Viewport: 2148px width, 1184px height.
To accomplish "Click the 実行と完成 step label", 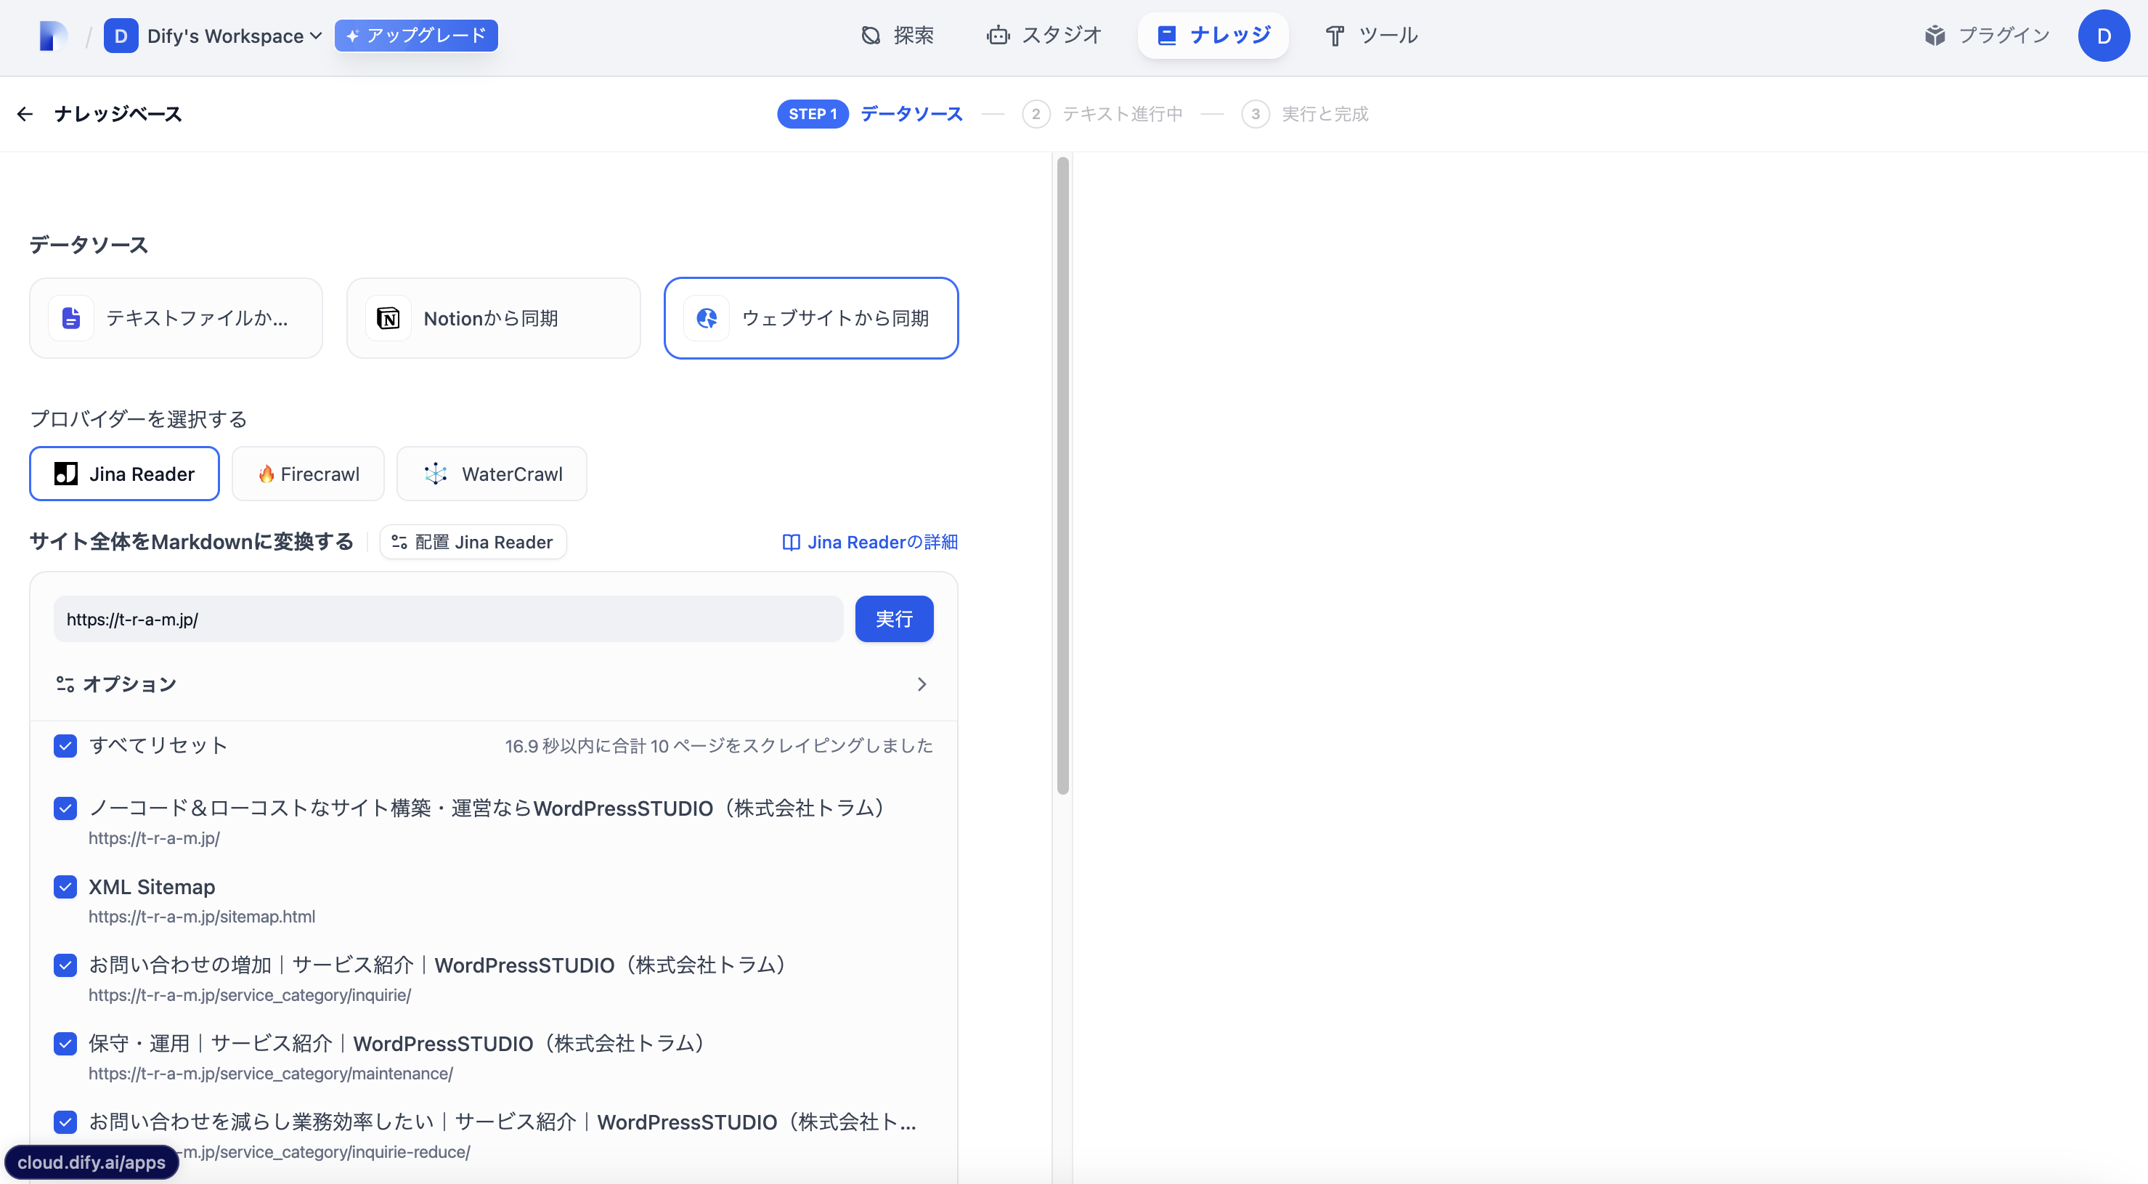I will pyautogui.click(x=1325, y=114).
